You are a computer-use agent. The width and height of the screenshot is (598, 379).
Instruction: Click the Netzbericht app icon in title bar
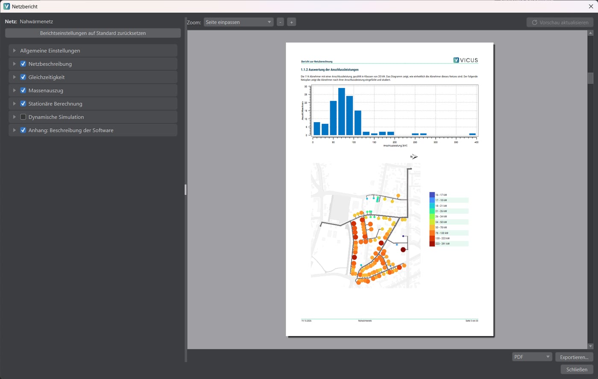point(6,6)
